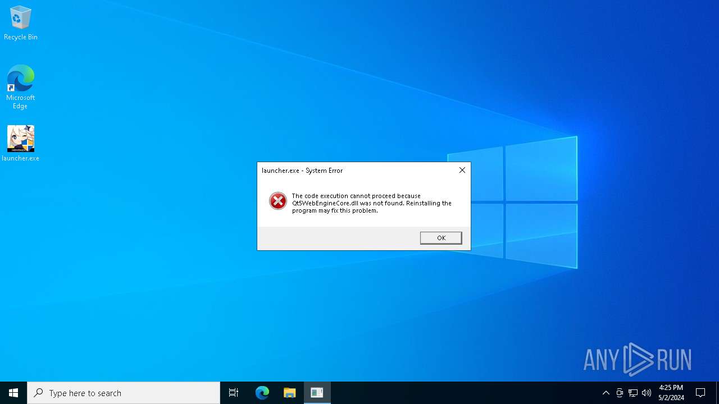Image resolution: width=719 pixels, height=404 pixels.
Task: Launch Microsoft Edge from the taskbar
Action: click(262, 393)
